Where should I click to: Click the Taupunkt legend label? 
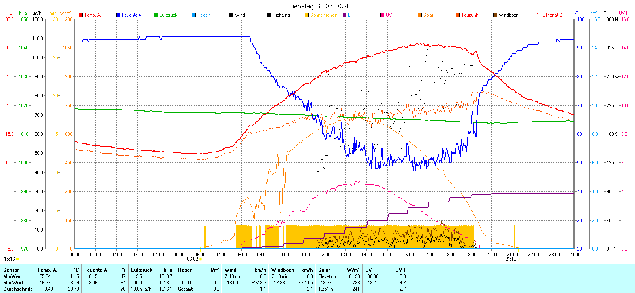470,15
